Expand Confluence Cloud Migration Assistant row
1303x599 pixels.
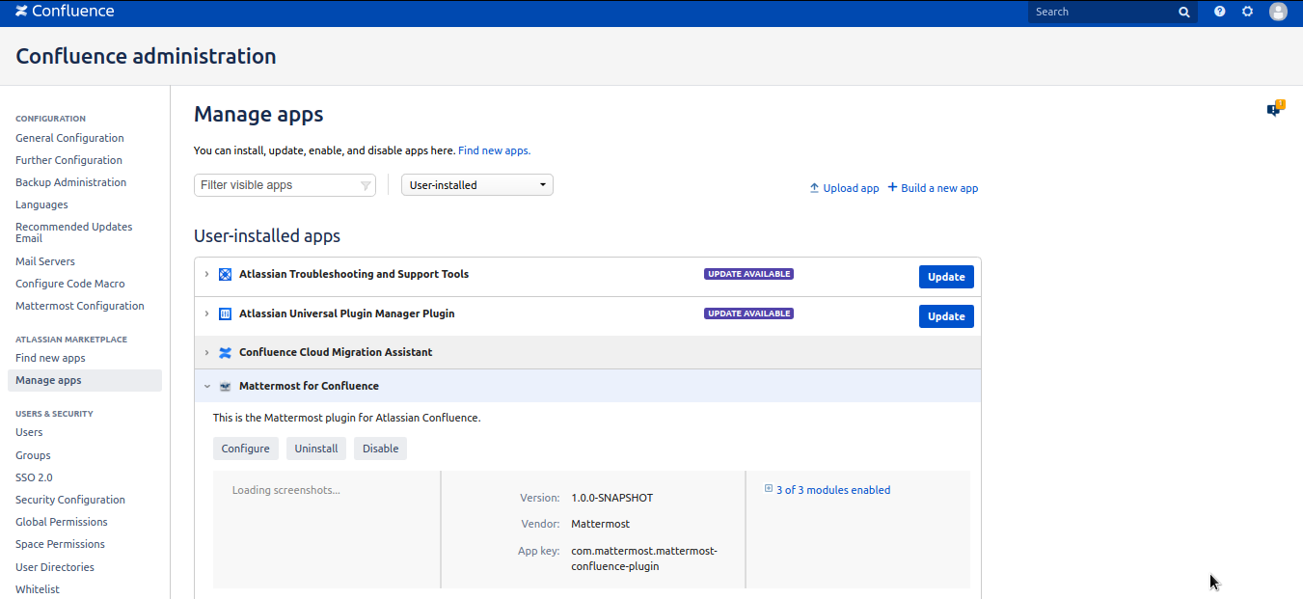[206, 352]
